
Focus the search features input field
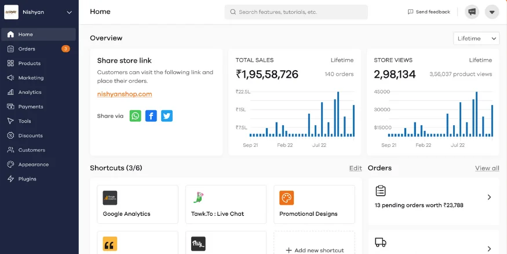click(296, 12)
